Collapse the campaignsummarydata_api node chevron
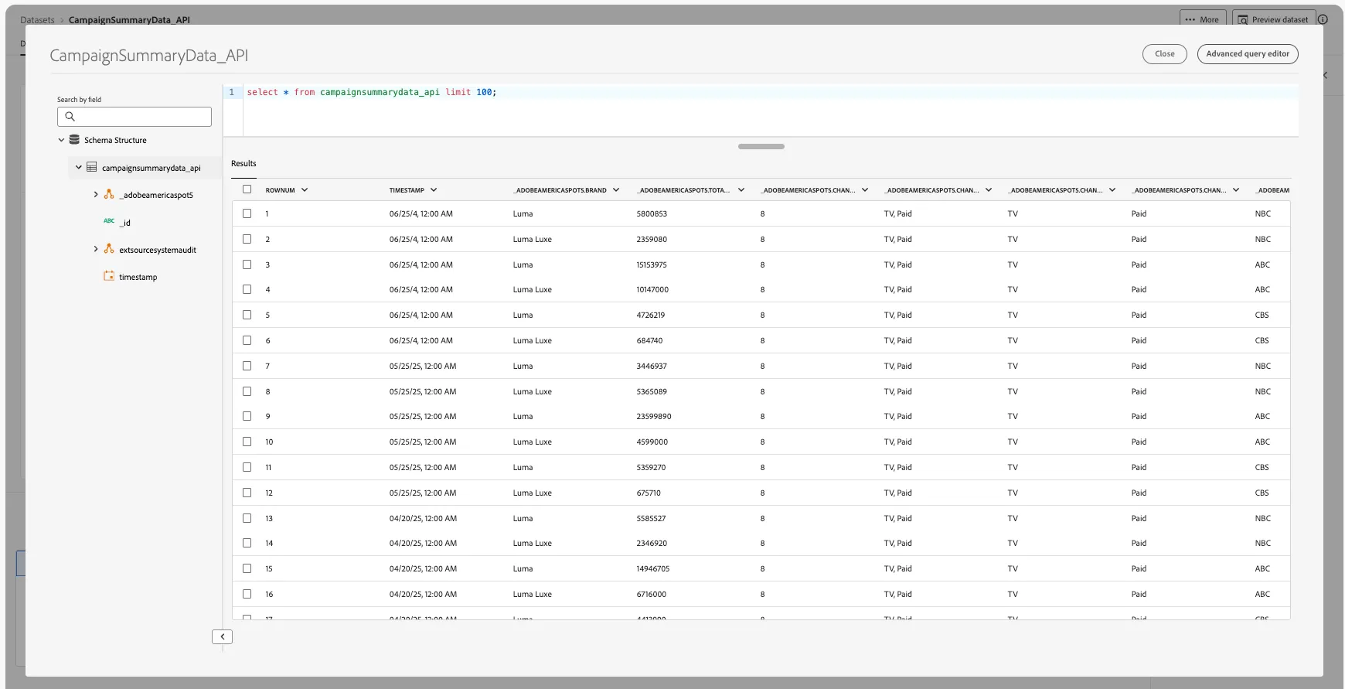1345x689 pixels. [x=78, y=167]
